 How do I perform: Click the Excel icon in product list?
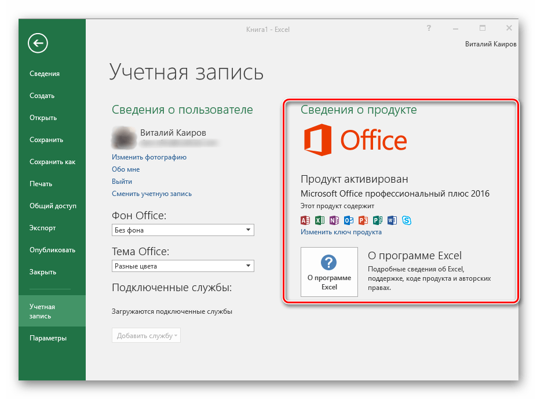320,220
